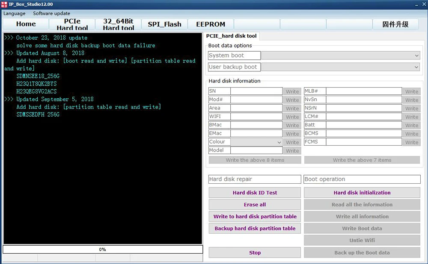
Task: Click Write button next to SN
Action: point(292,91)
